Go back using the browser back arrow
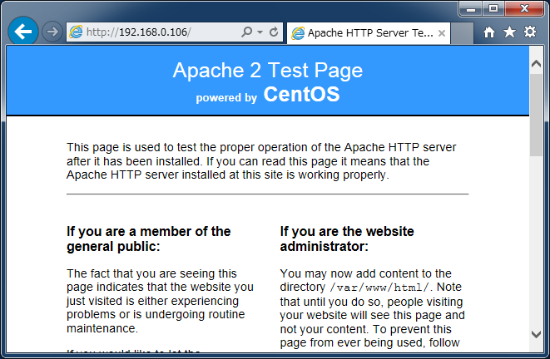 point(23,32)
